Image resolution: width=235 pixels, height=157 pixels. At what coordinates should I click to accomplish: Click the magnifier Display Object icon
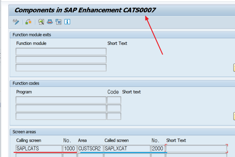41,22
